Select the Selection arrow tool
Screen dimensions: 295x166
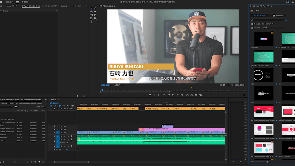pyautogui.click(x=91, y=8)
